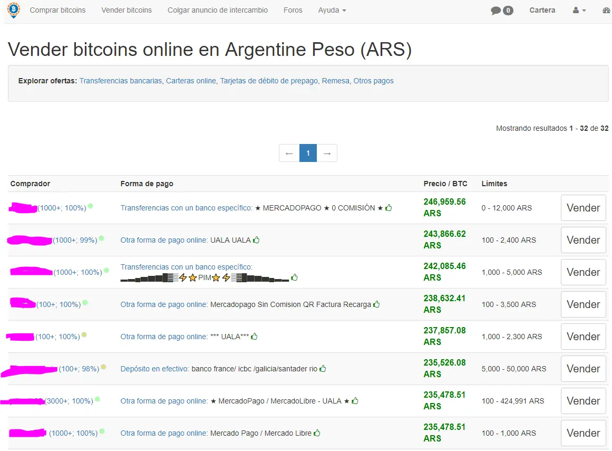Click online status dot of 1000+; 99% buyer
612x451 pixels.
pos(101,238)
